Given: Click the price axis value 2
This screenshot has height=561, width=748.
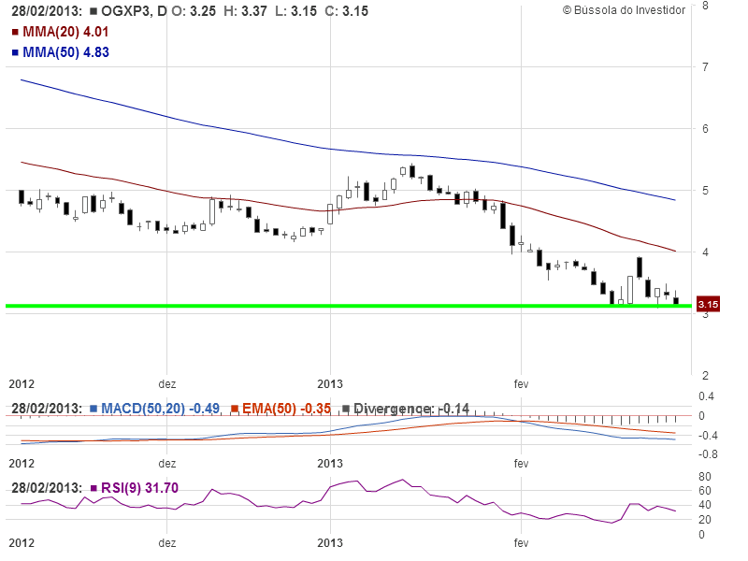Looking at the screenshot, I should [705, 376].
